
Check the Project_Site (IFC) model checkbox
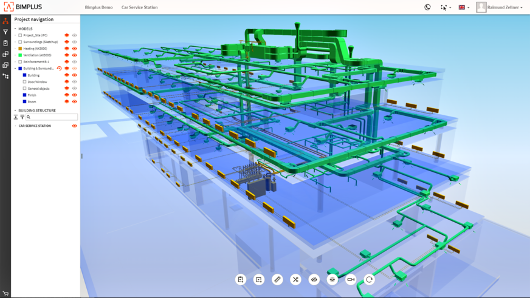tap(20, 35)
